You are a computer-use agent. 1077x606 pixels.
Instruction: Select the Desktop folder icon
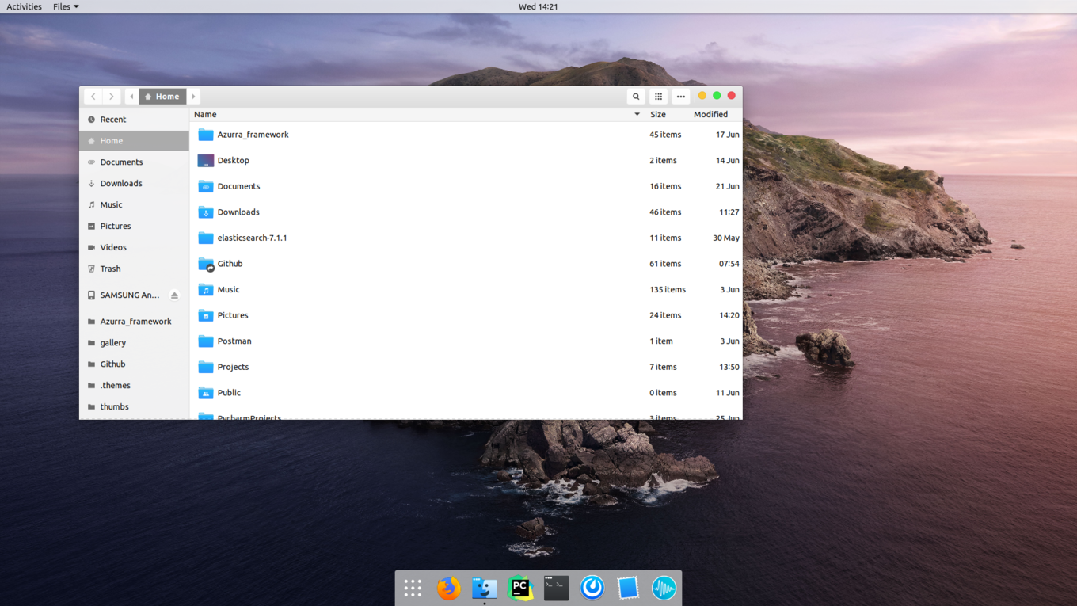click(x=206, y=161)
